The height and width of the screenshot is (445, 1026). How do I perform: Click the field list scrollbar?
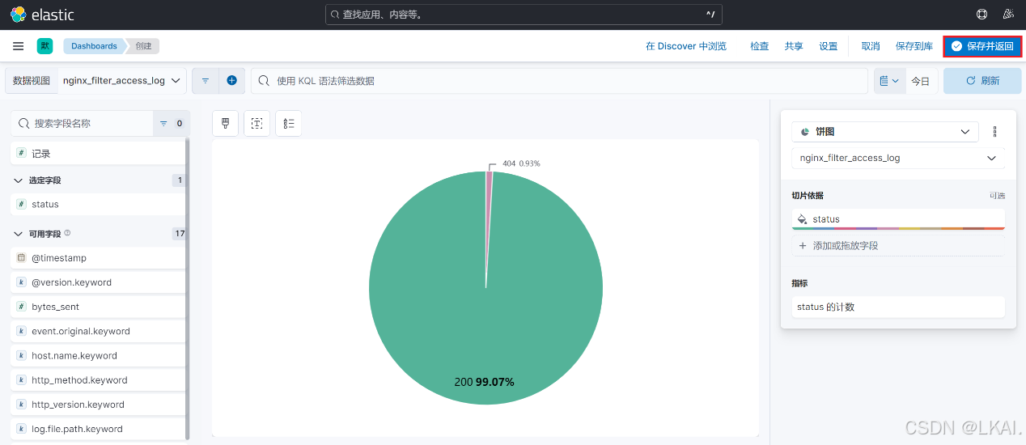tap(188, 289)
